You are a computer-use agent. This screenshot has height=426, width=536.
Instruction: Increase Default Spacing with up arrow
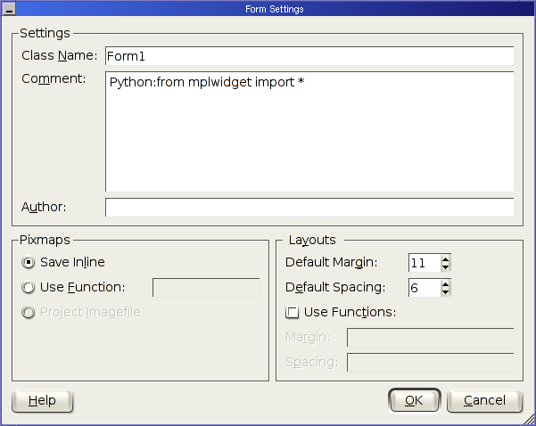tap(445, 283)
